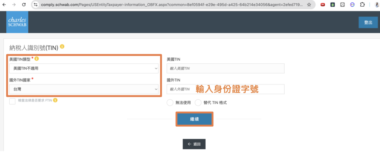This screenshot has height=153, width=380.
Task: Click the info icon beside 檢查法律是否要求 FTIN
Action: tap(55, 100)
